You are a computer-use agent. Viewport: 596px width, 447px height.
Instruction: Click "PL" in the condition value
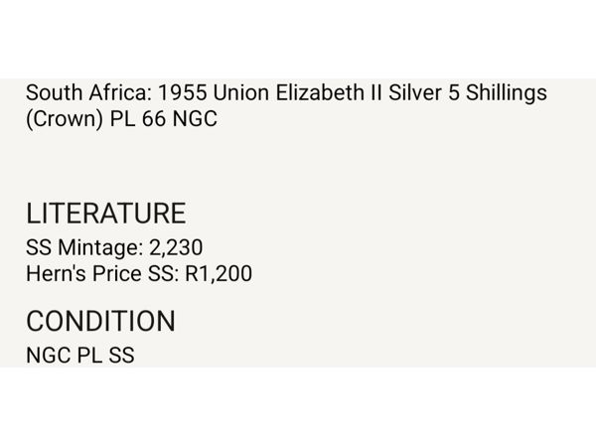[x=89, y=354]
